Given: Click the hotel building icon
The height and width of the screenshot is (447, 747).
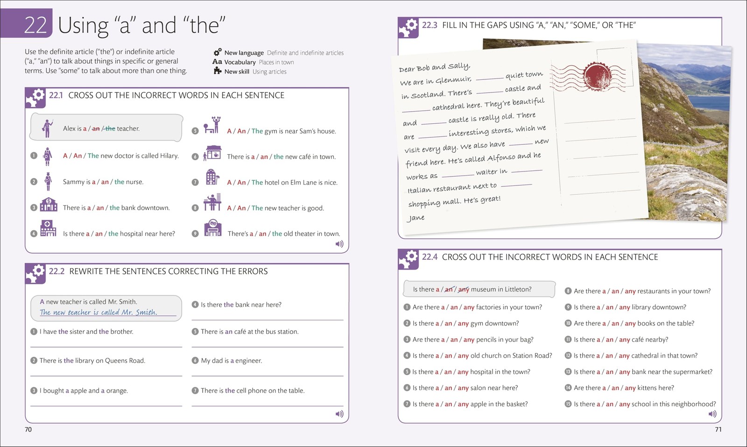Looking at the screenshot, I should click(212, 177).
